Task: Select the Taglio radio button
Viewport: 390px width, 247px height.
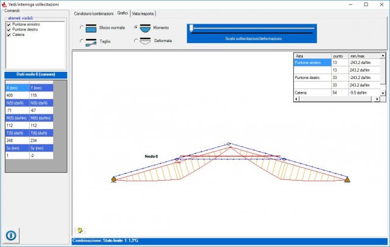Action: coord(82,41)
